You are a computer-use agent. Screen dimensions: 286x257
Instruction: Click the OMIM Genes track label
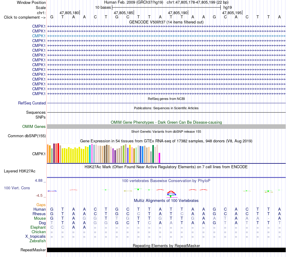[34, 126]
